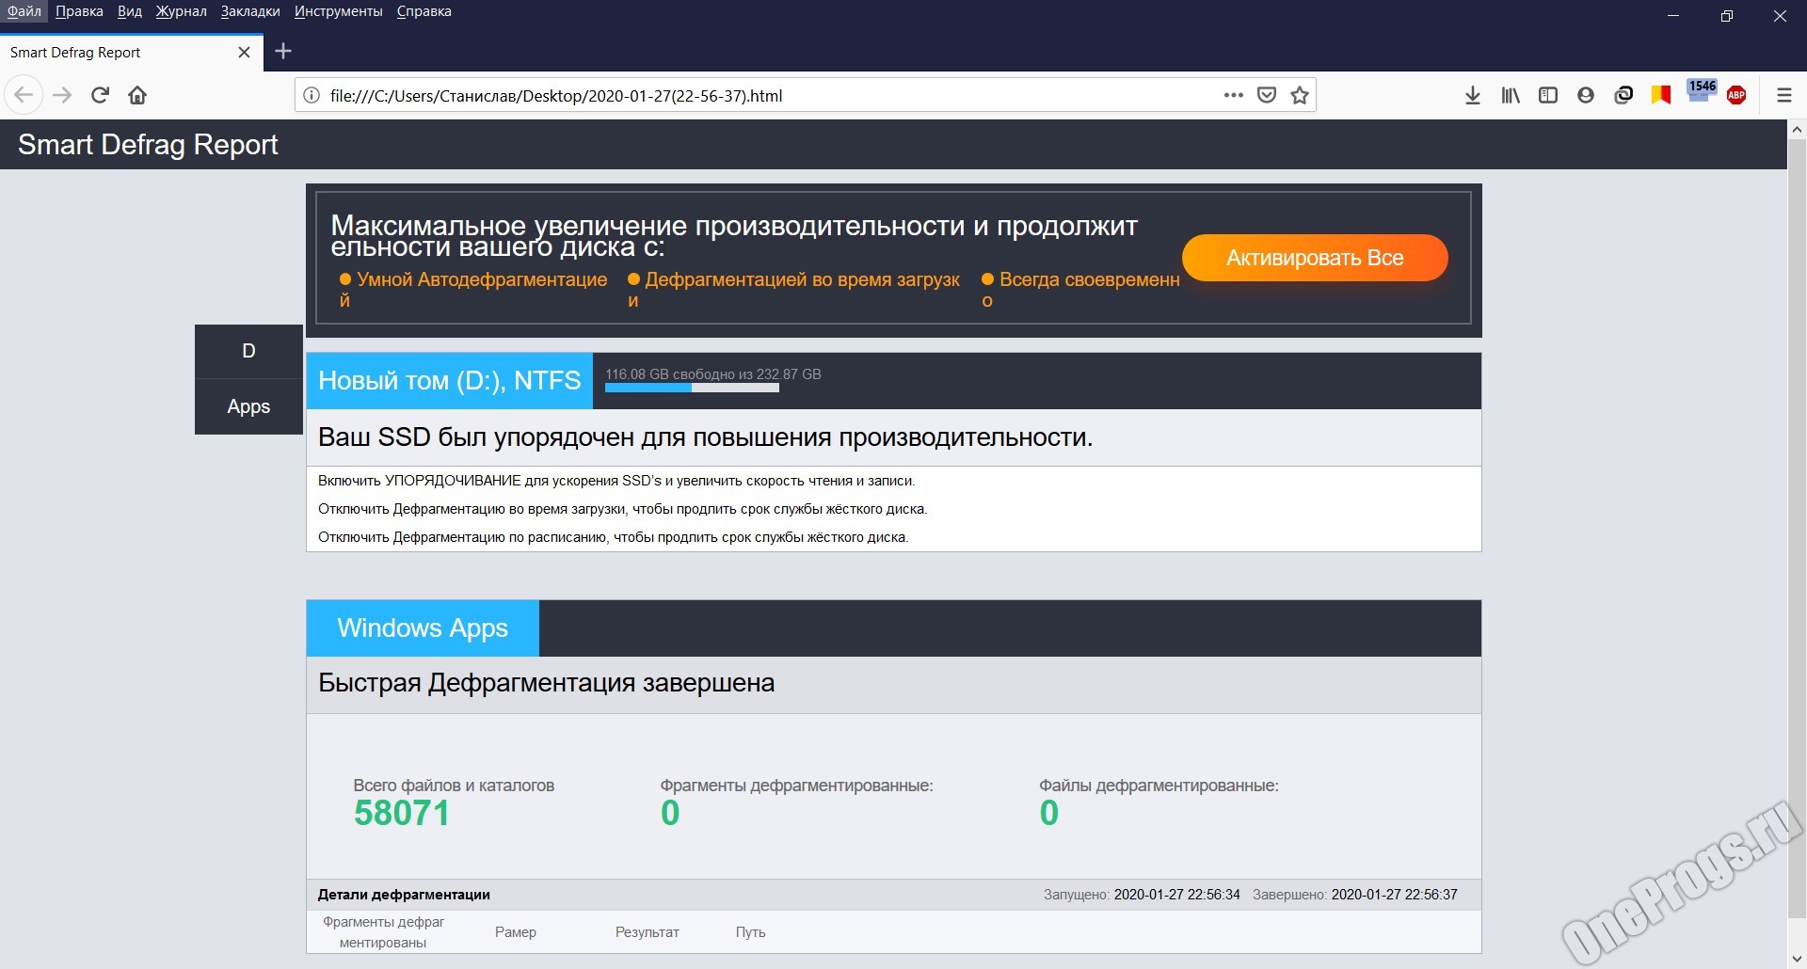Reload the current page
The image size is (1807, 969).
point(100,95)
